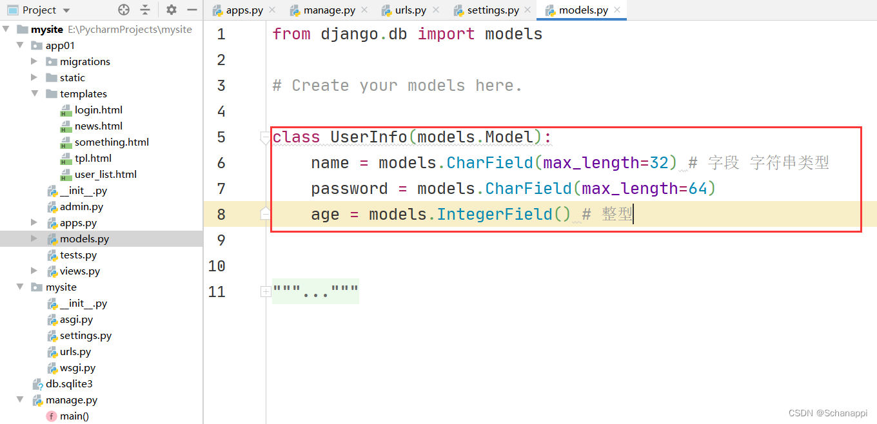Collapse the templates folder
Viewport: 877px width, 424px height.
pyautogui.click(x=34, y=93)
